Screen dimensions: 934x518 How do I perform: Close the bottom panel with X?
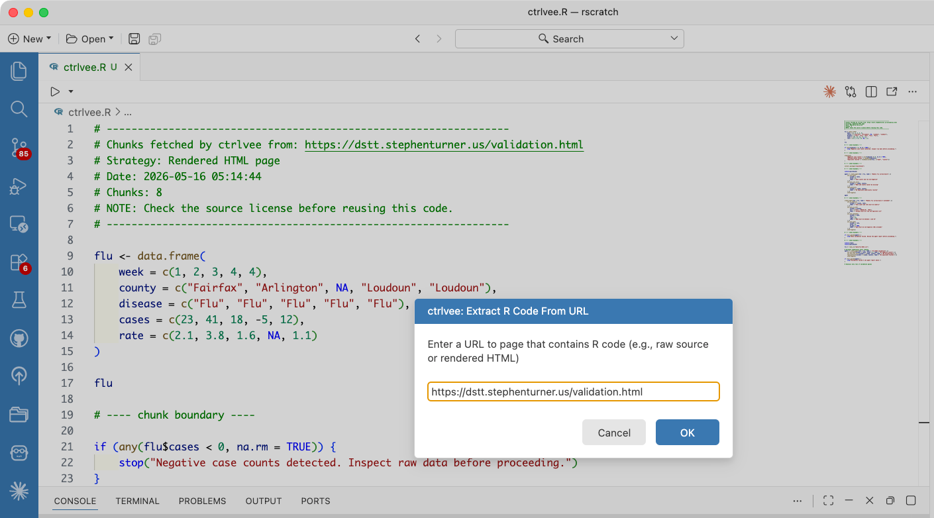870,501
